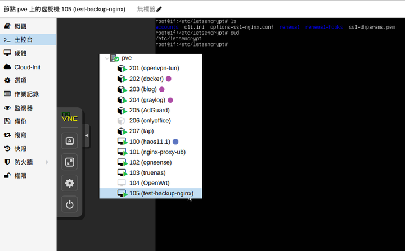Screen dimensions: 405x251
Task: Select container 205 (AdGuard)
Action: click(151, 110)
